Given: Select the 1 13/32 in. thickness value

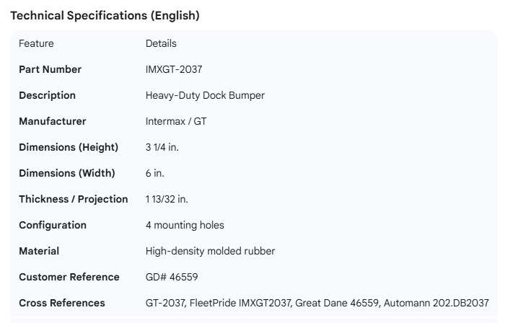Looking at the screenshot, I should coord(167,199).
